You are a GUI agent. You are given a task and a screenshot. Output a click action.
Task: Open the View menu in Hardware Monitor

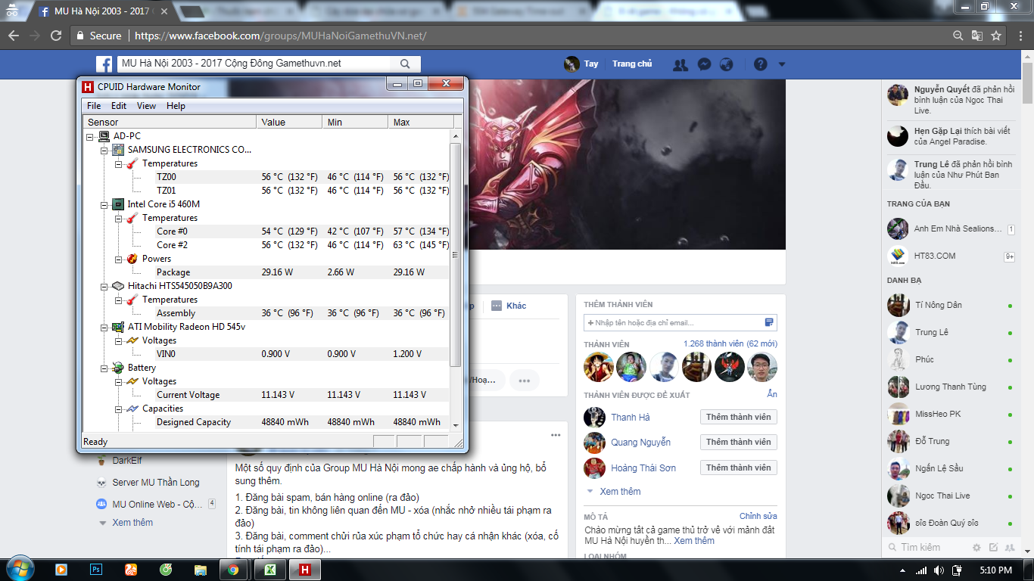[x=146, y=106]
